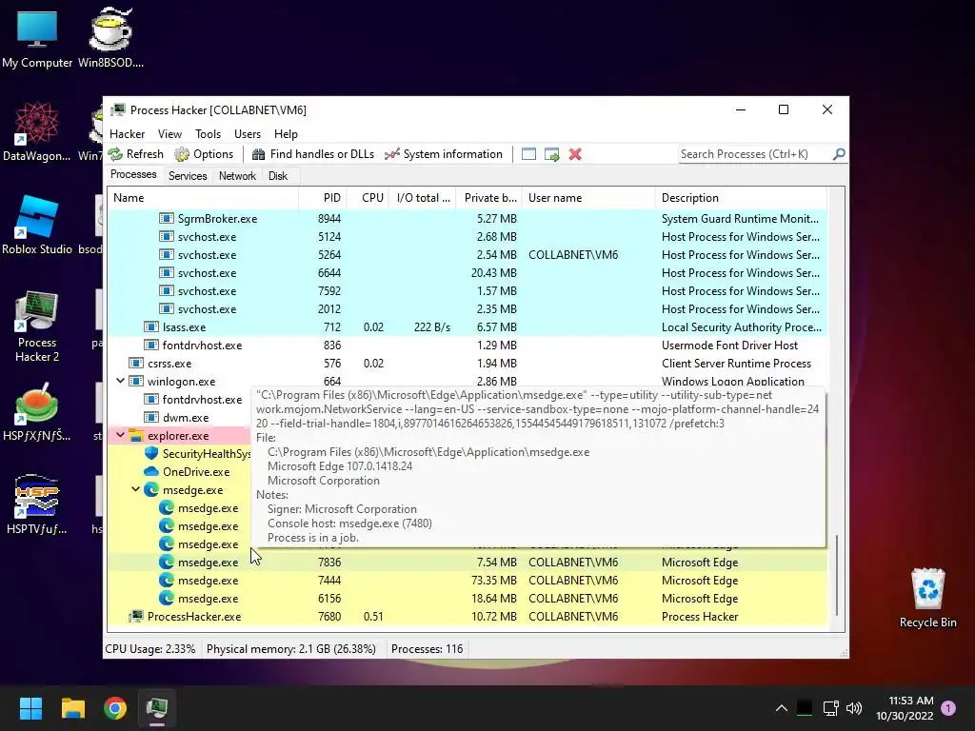The width and height of the screenshot is (975, 731).
Task: Select svchost.exe with PID 6644
Action: click(468, 272)
